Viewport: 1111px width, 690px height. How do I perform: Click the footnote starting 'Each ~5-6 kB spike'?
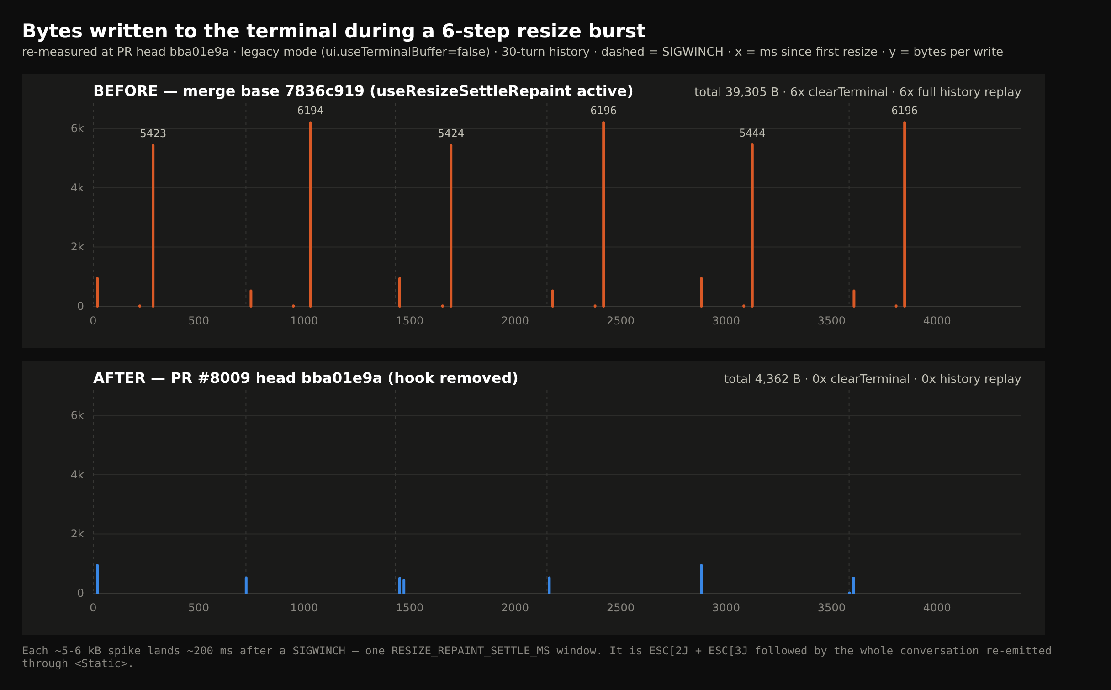(537, 657)
